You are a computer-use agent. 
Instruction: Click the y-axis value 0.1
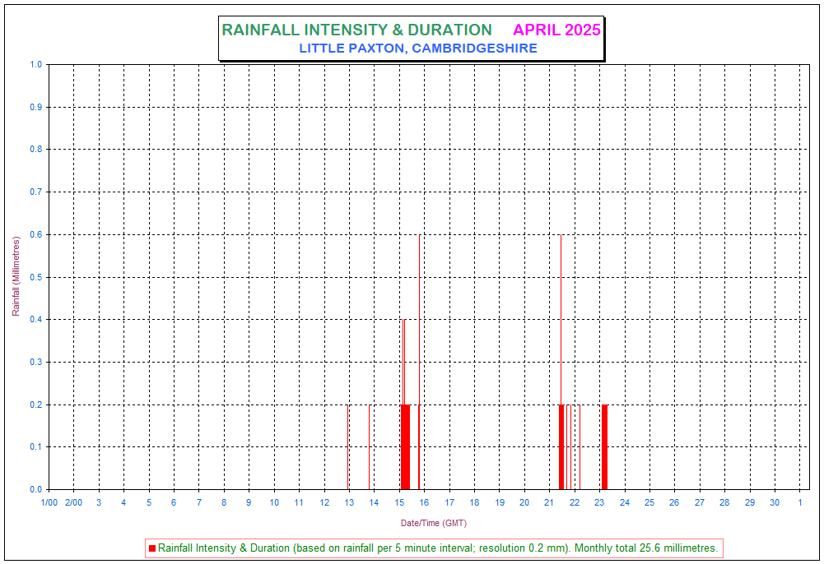point(35,447)
